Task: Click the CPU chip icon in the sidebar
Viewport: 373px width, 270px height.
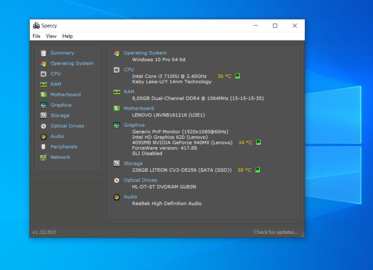Action: tap(43, 74)
